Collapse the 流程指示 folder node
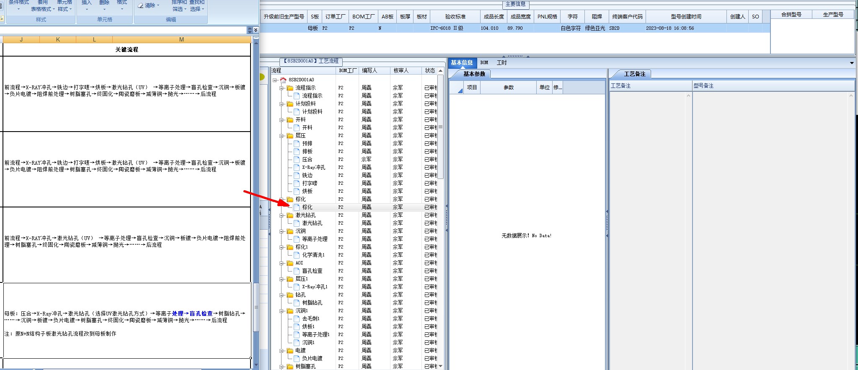 tap(282, 88)
